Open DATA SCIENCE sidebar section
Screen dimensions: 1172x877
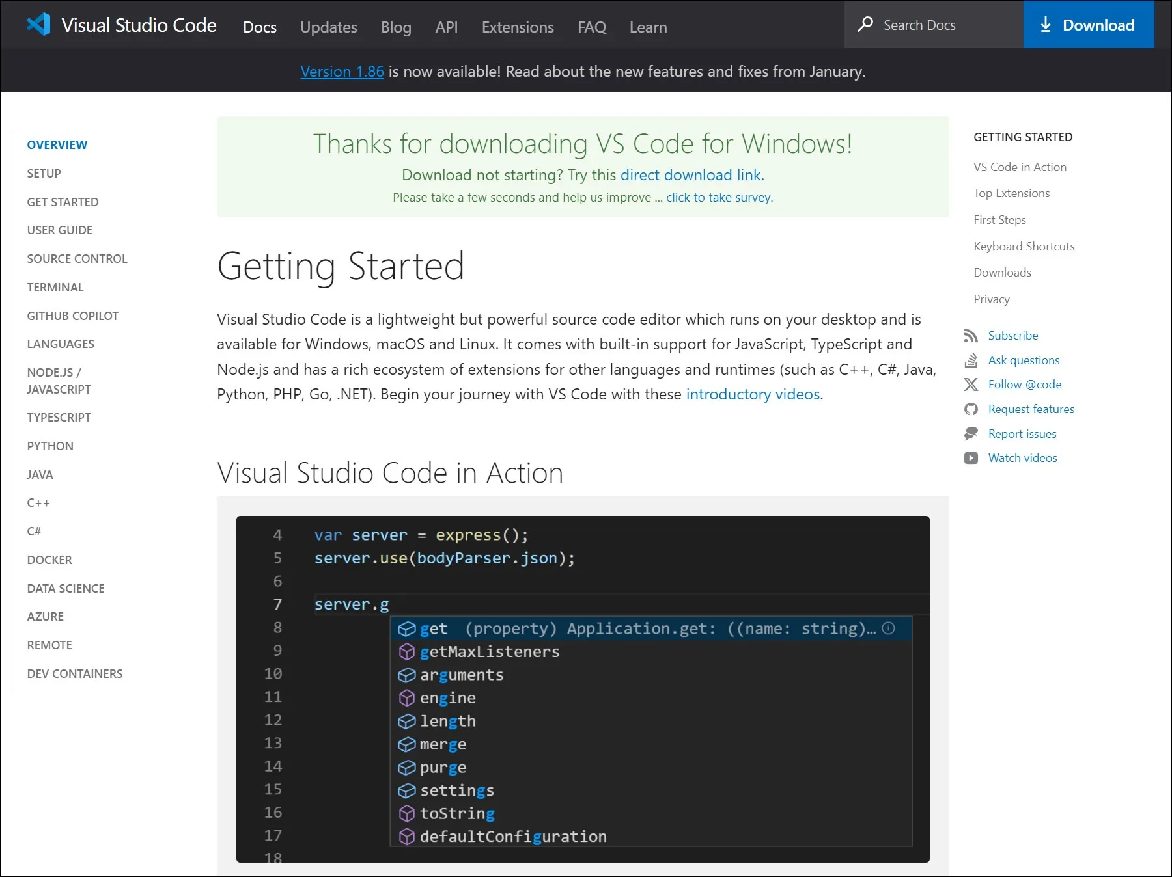pos(66,589)
